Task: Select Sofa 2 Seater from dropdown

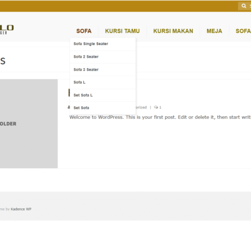Action: tap(103, 57)
